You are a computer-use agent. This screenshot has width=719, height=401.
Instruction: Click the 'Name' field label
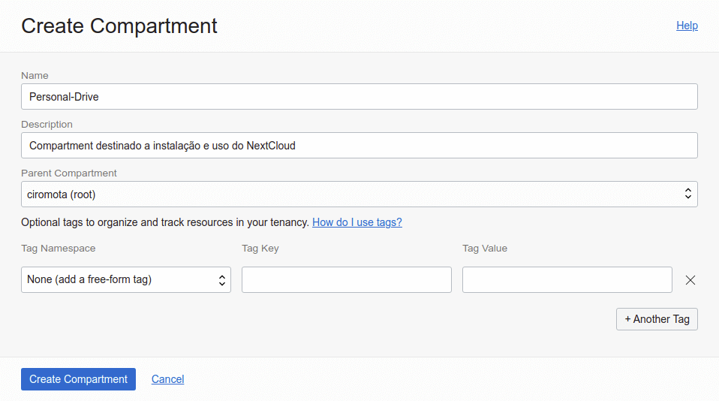pos(35,76)
